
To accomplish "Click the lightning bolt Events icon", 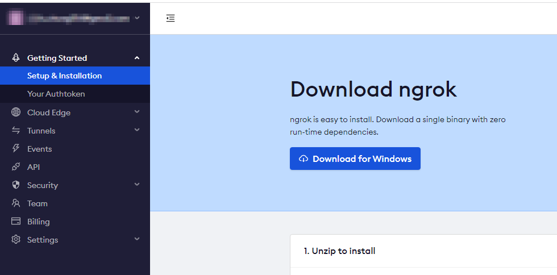I will click(x=16, y=148).
